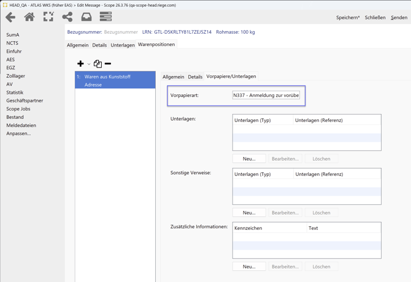Copy the selected goods position
411x282 pixels.
point(98,64)
